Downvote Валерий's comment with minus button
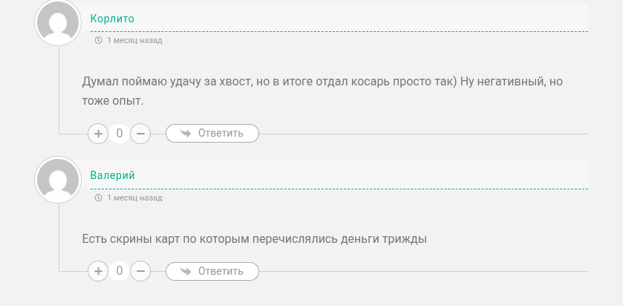The height and width of the screenshot is (306, 623). 140,271
